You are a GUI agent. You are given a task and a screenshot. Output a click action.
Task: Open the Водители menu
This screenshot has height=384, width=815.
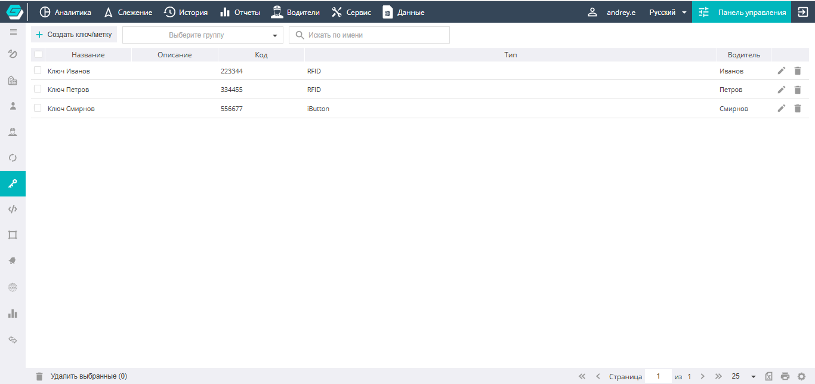tap(295, 12)
